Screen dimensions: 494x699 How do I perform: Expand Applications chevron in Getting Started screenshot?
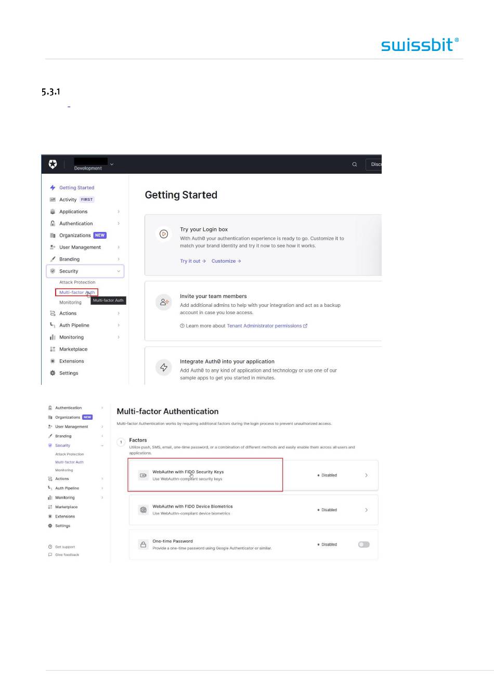point(119,212)
